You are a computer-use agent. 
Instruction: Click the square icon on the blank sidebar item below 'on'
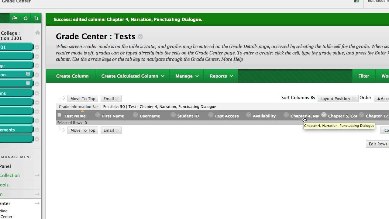coord(28,83)
